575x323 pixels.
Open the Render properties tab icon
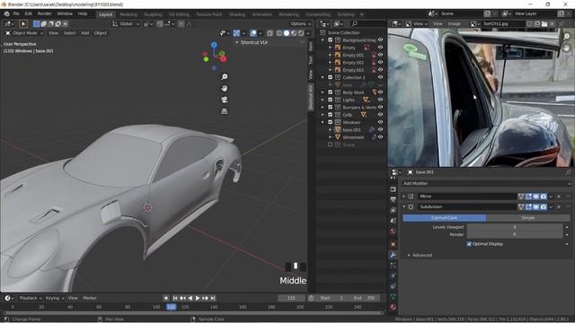[x=394, y=189]
